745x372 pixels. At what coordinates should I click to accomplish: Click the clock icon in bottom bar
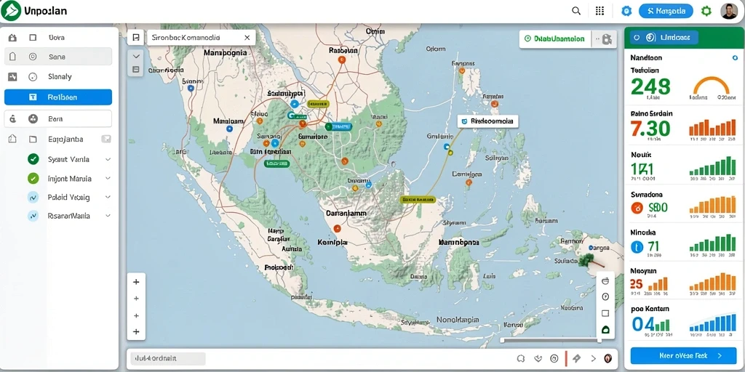554,358
